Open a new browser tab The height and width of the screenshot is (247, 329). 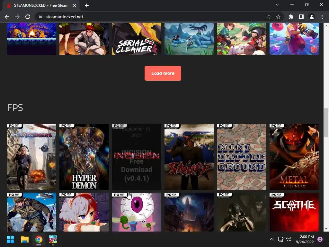click(x=87, y=5)
